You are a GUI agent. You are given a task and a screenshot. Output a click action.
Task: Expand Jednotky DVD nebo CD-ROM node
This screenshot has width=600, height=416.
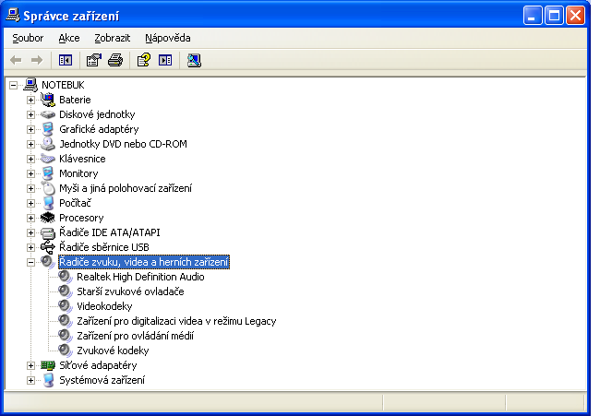[x=30, y=144]
